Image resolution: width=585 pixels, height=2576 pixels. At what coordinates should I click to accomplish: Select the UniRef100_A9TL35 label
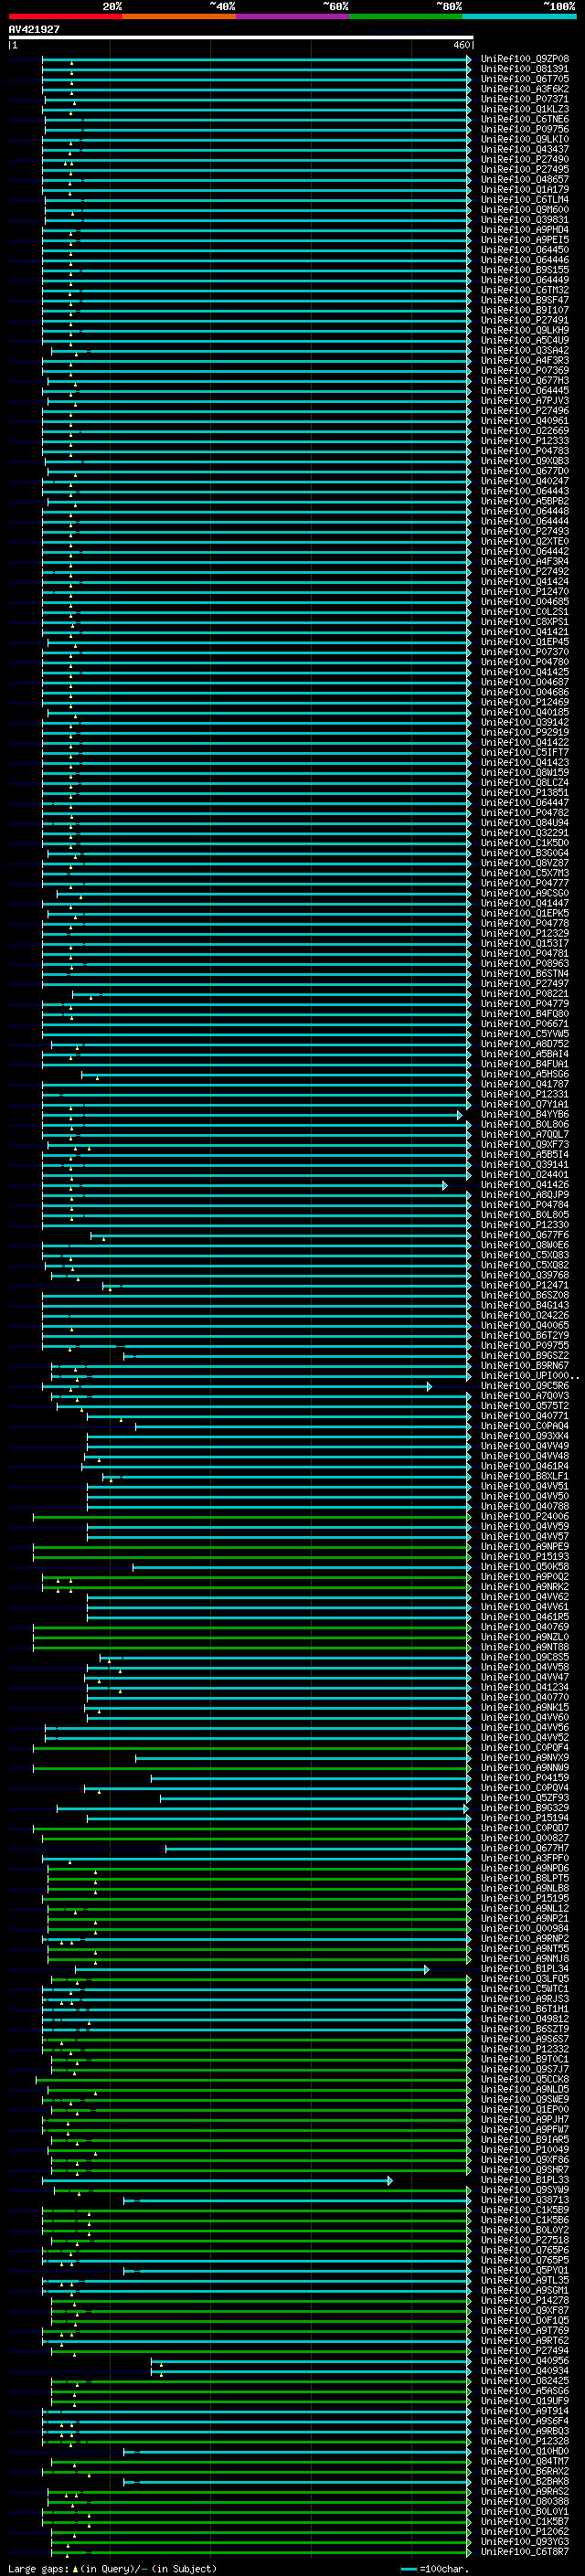coord(525,2280)
